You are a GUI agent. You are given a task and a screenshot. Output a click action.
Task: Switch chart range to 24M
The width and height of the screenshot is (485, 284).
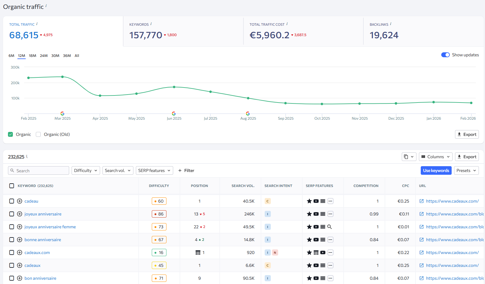pyautogui.click(x=44, y=56)
